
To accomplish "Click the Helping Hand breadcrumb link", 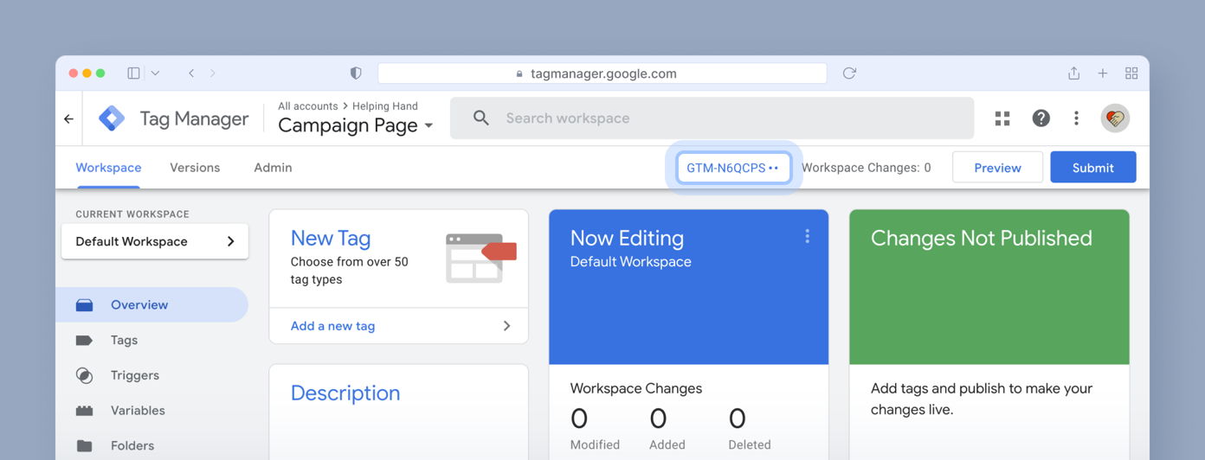I will 385,106.
